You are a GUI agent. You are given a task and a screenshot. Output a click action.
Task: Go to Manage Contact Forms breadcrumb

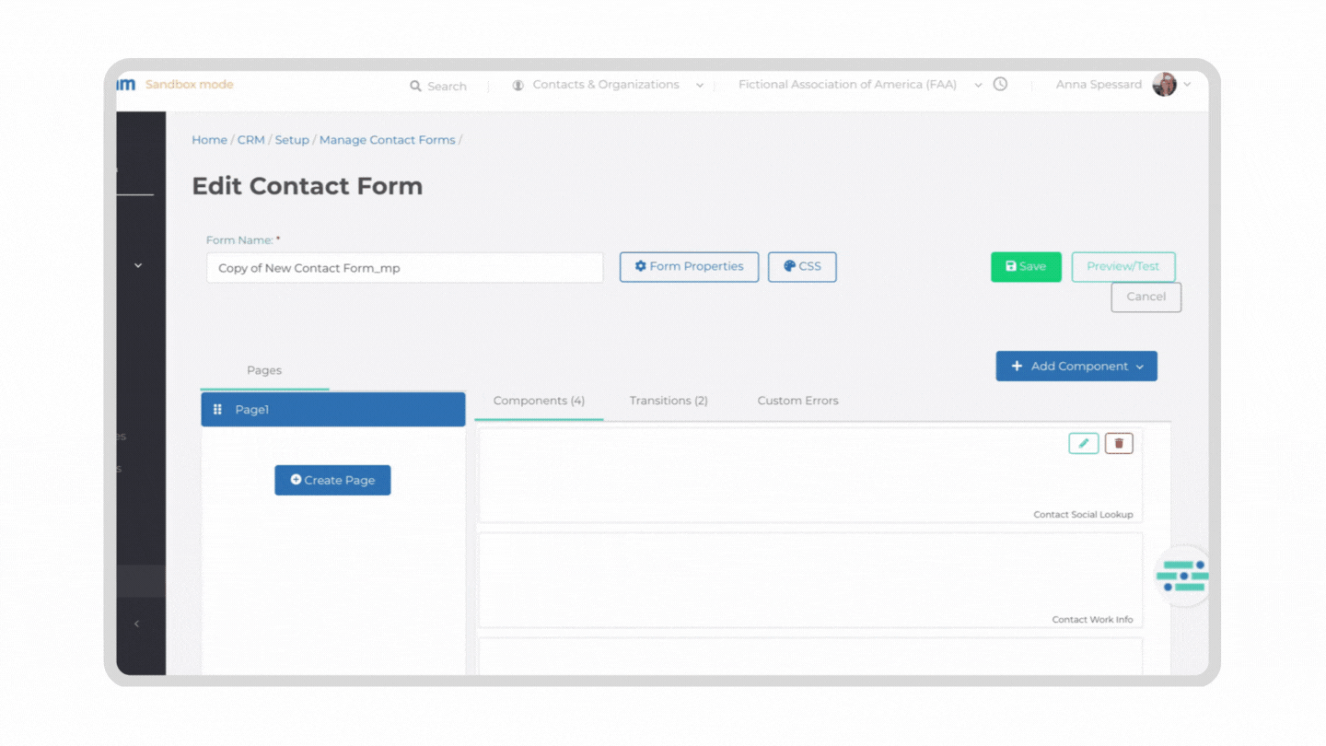tap(387, 140)
